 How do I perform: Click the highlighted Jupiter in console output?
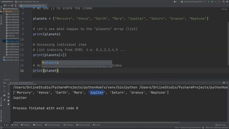click(x=97, y=92)
